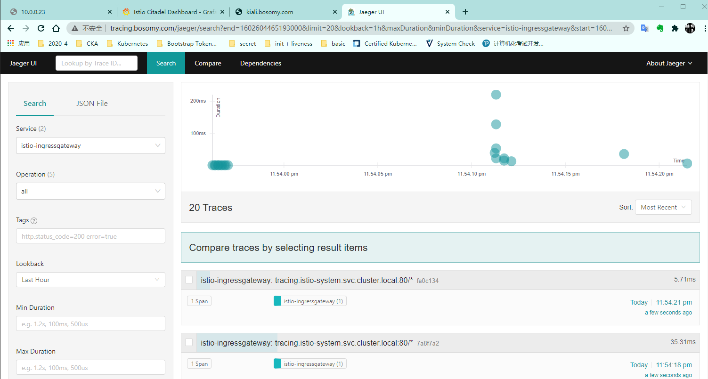708x379 pixels.
Task: Click the Jaeger UI logo link
Action: [23, 63]
